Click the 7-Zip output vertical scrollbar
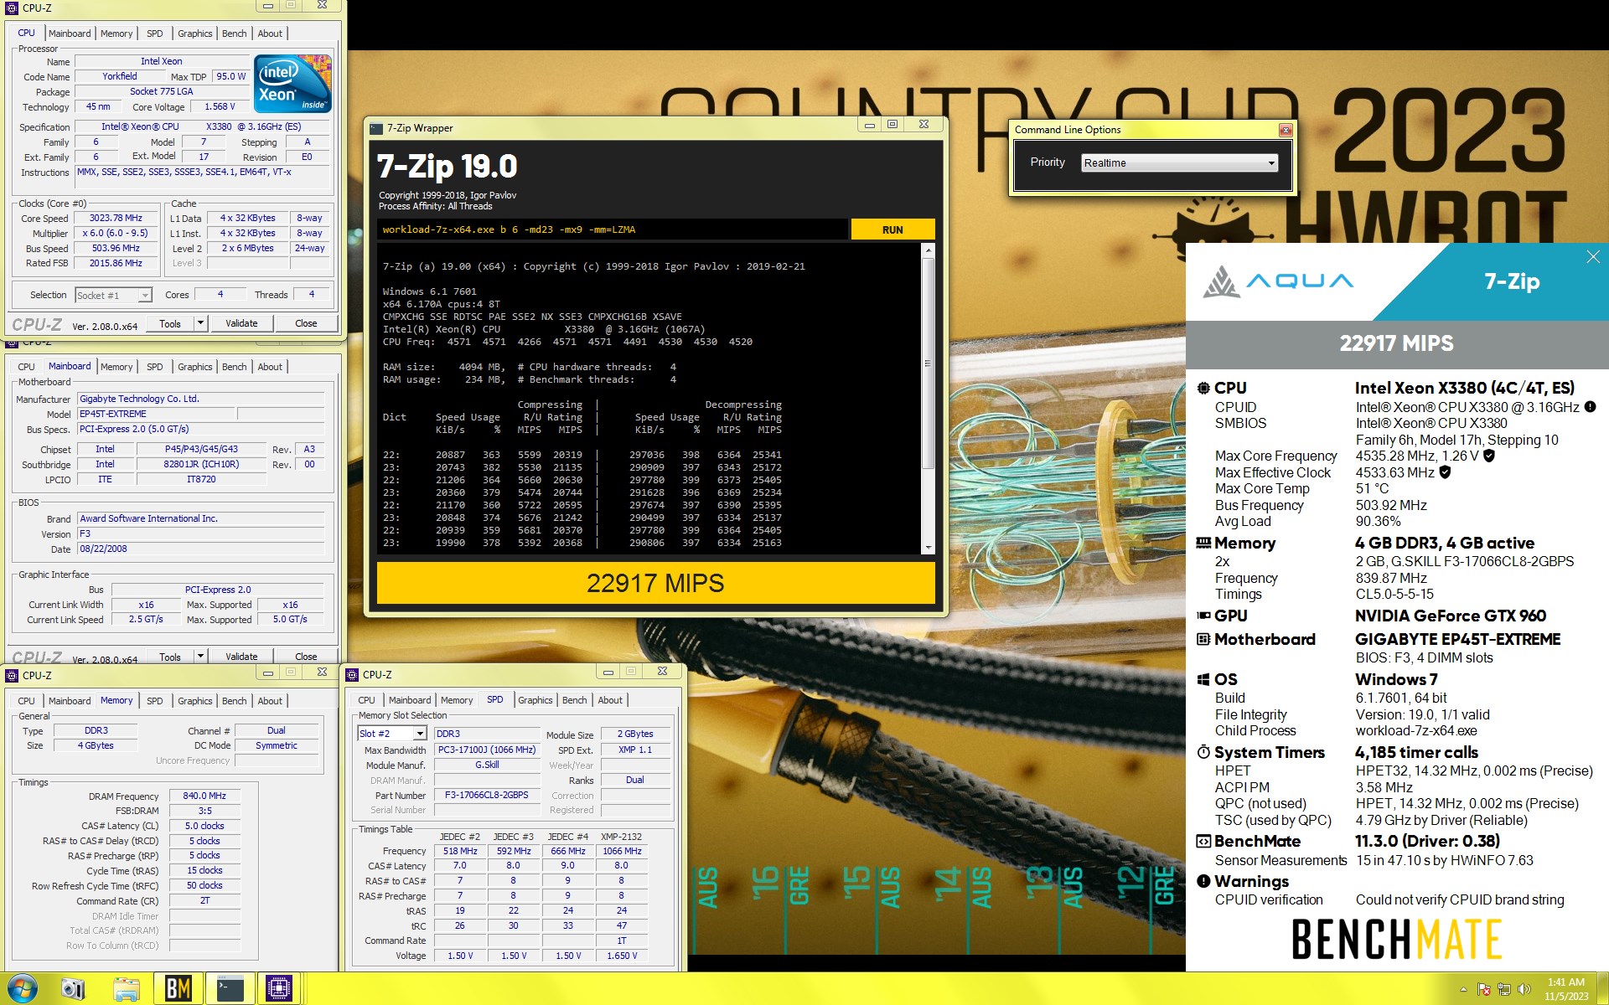Image resolution: width=1609 pixels, height=1005 pixels. 928,399
